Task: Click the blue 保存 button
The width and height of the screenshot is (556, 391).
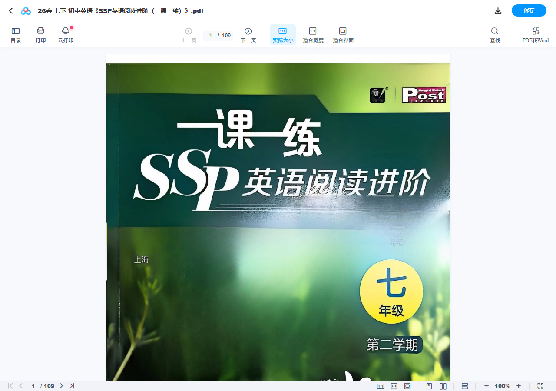Action: (x=529, y=10)
